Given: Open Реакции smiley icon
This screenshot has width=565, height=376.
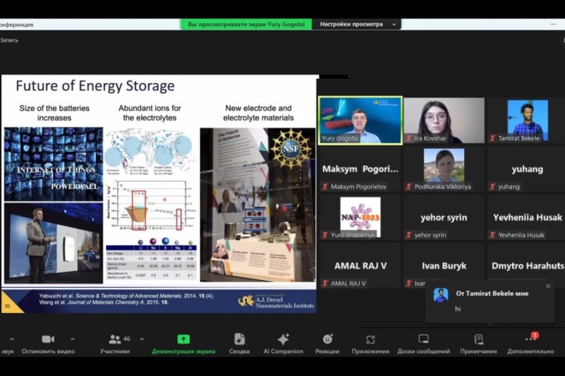Looking at the screenshot, I should tap(328, 339).
